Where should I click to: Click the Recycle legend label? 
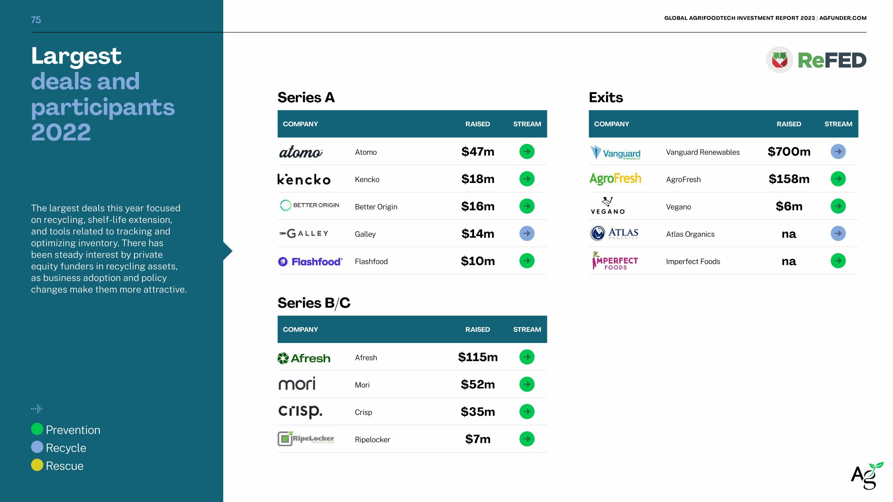pos(66,448)
